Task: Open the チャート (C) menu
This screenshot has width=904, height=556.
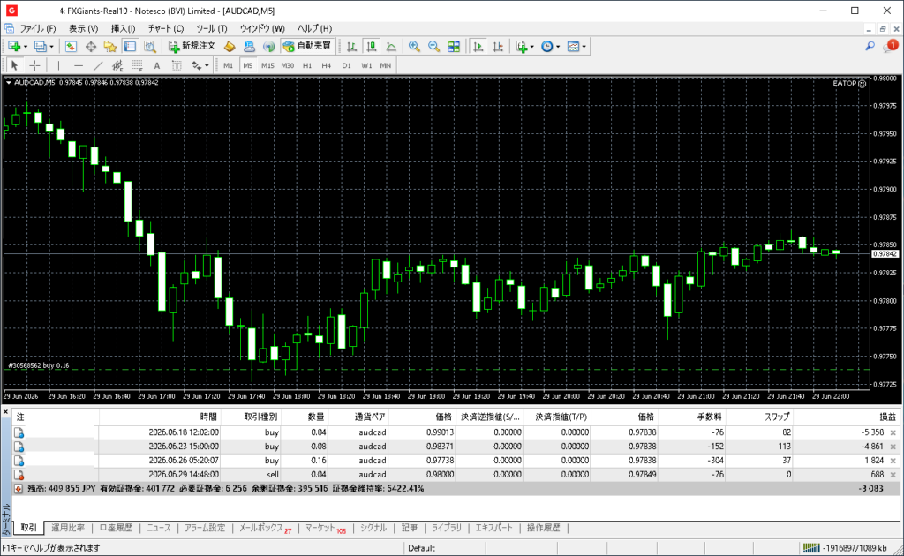Action: [165, 28]
